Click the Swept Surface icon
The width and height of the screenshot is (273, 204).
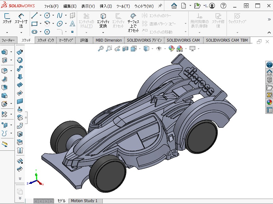[20, 68]
